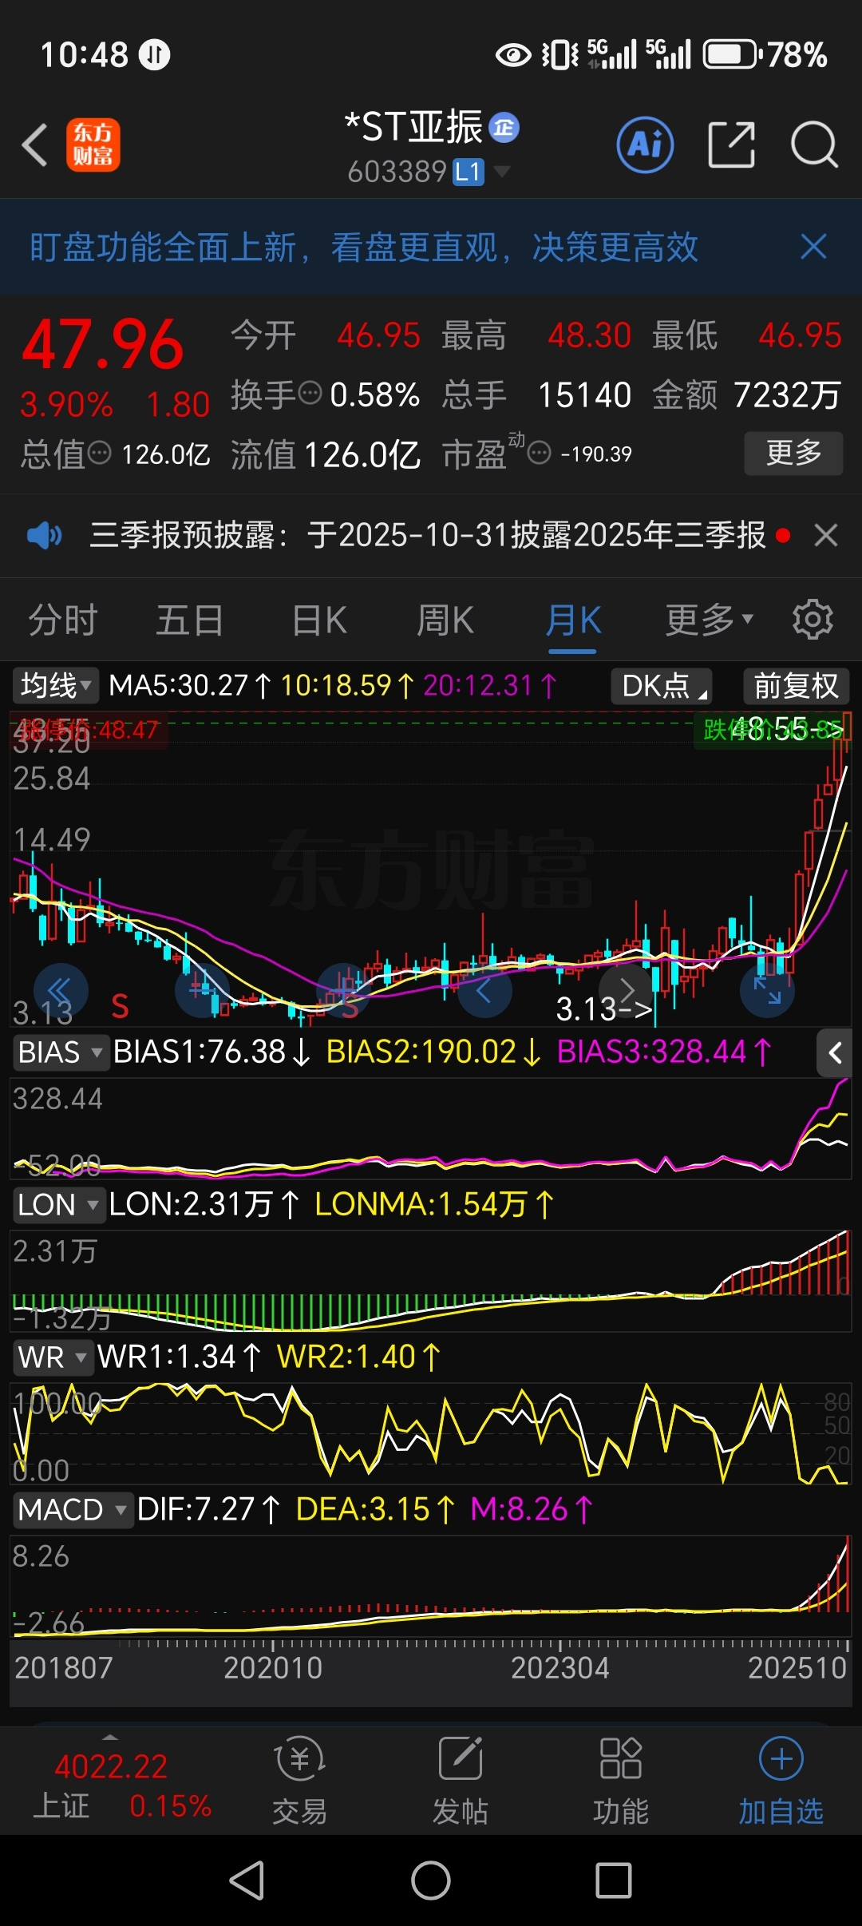Open the 交易 trade button
Viewport: 862px width, 1926px height.
tap(299, 1781)
